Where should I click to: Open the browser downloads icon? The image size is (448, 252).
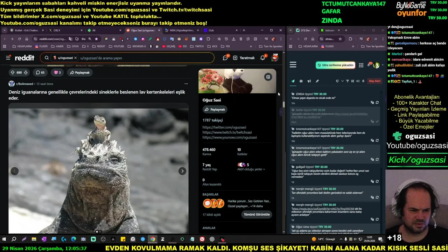(x=233, y=39)
